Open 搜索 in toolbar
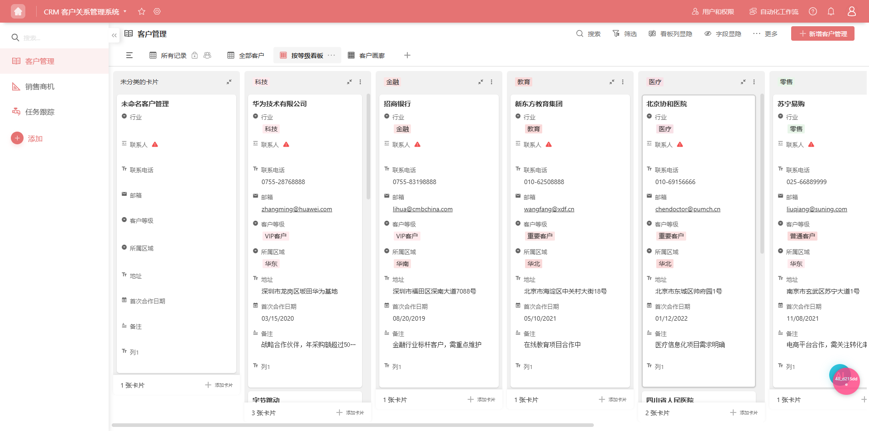Screen dimensions: 869x431 588,34
